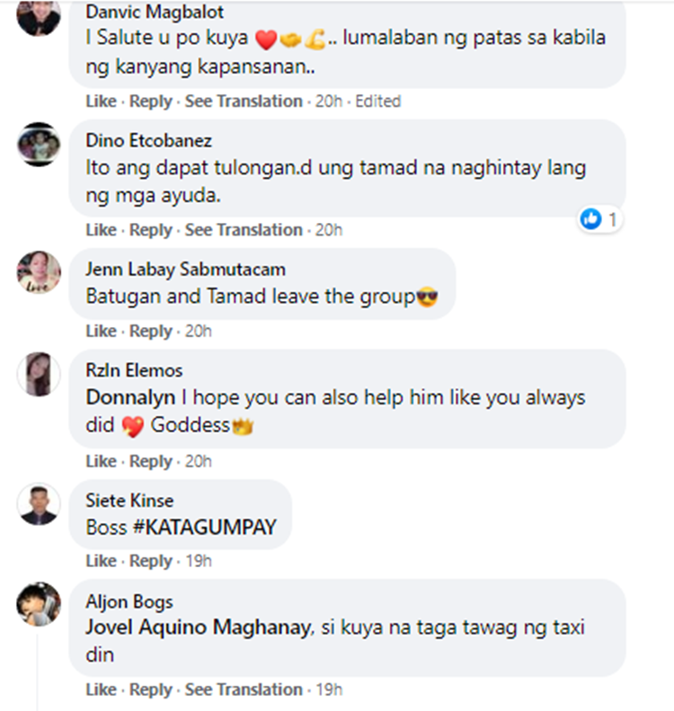Viewport: 674px width, 711px height.
Task: See Translation for Danvic Magbalot's comment
Action: click(244, 101)
